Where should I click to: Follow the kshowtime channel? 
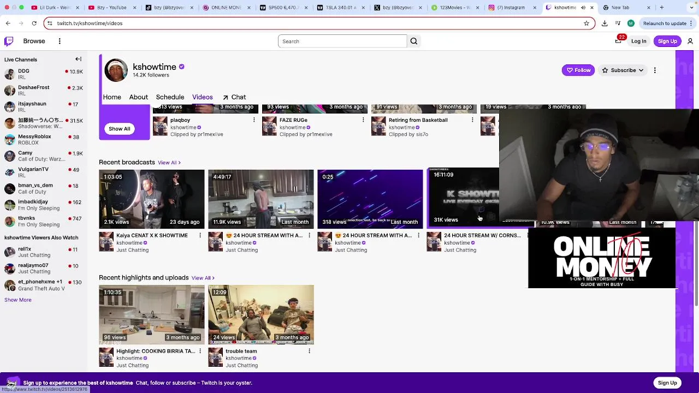[578, 70]
